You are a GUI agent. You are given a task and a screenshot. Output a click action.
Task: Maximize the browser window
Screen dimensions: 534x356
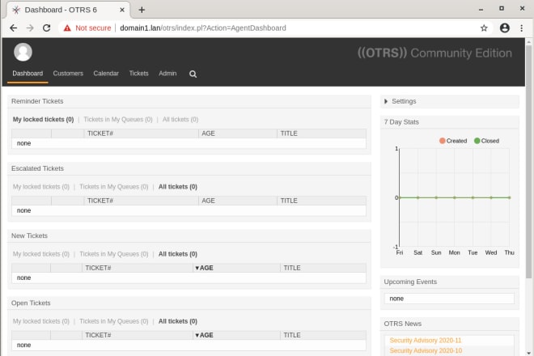tap(502, 9)
